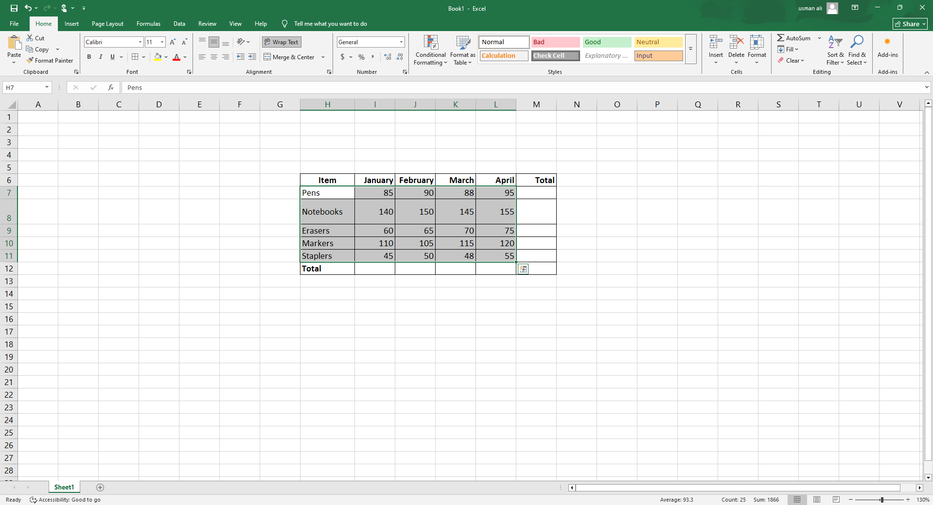
Task: Open the Sort & Filter menu
Action: 835,50
